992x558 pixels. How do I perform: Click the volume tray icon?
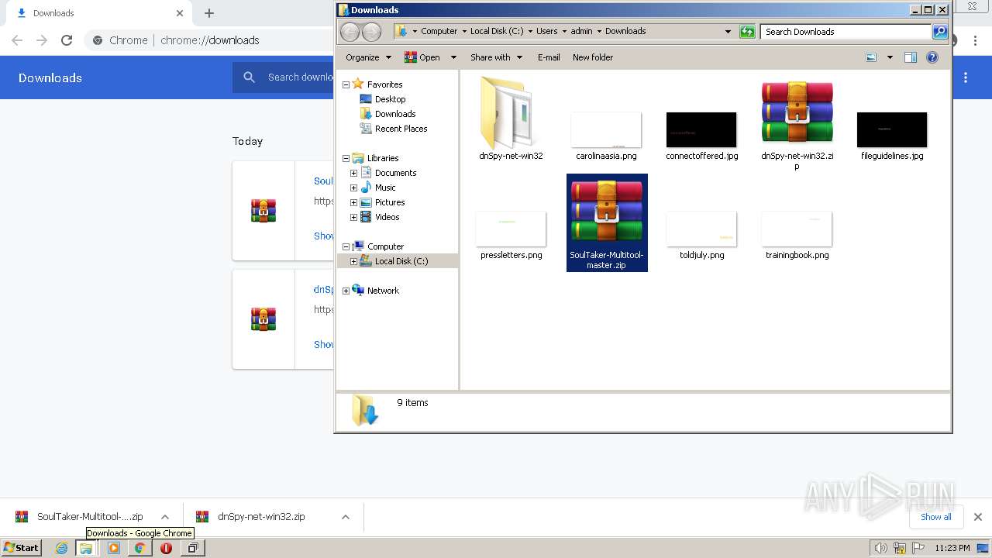880,548
